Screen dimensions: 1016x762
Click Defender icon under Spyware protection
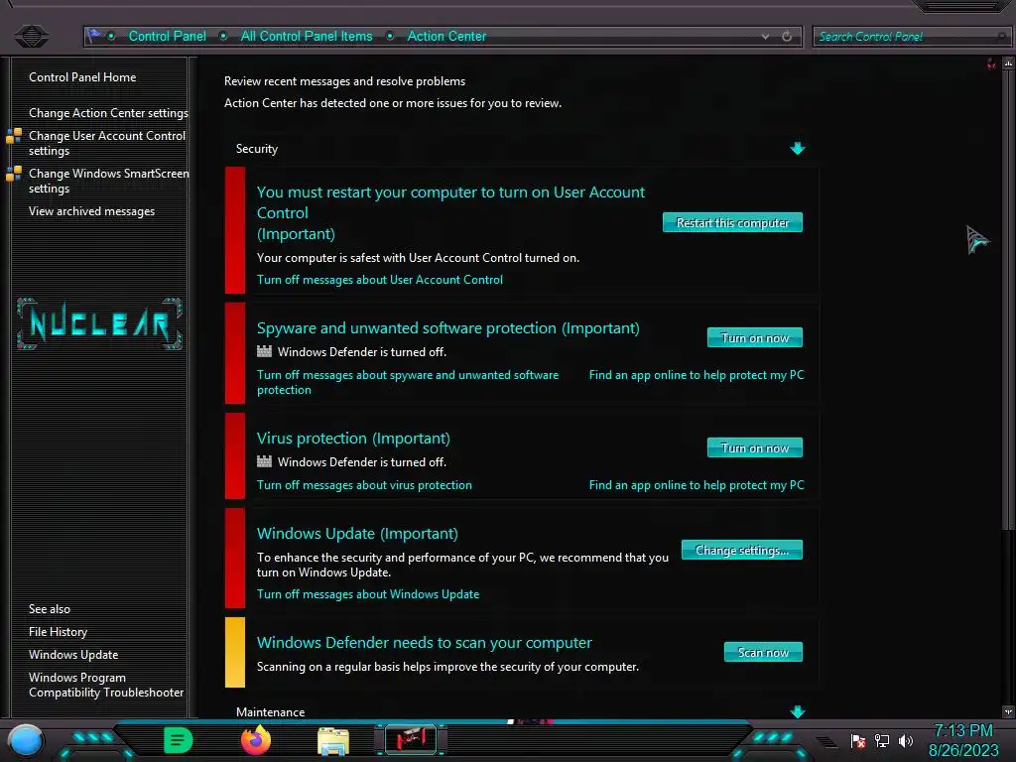pyautogui.click(x=264, y=351)
